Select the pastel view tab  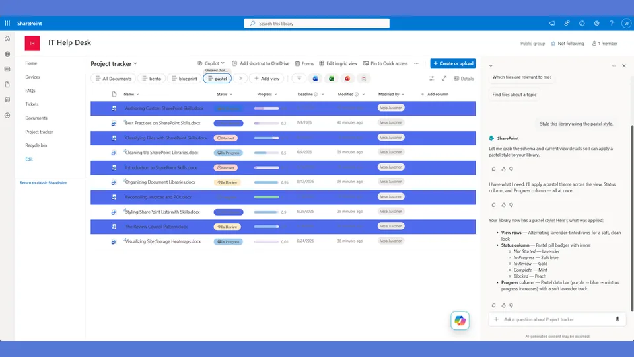217,79
